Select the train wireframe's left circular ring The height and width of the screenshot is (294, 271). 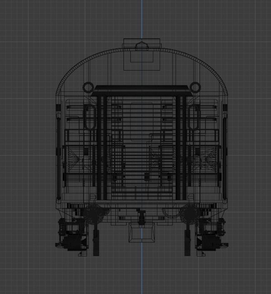click(x=88, y=87)
